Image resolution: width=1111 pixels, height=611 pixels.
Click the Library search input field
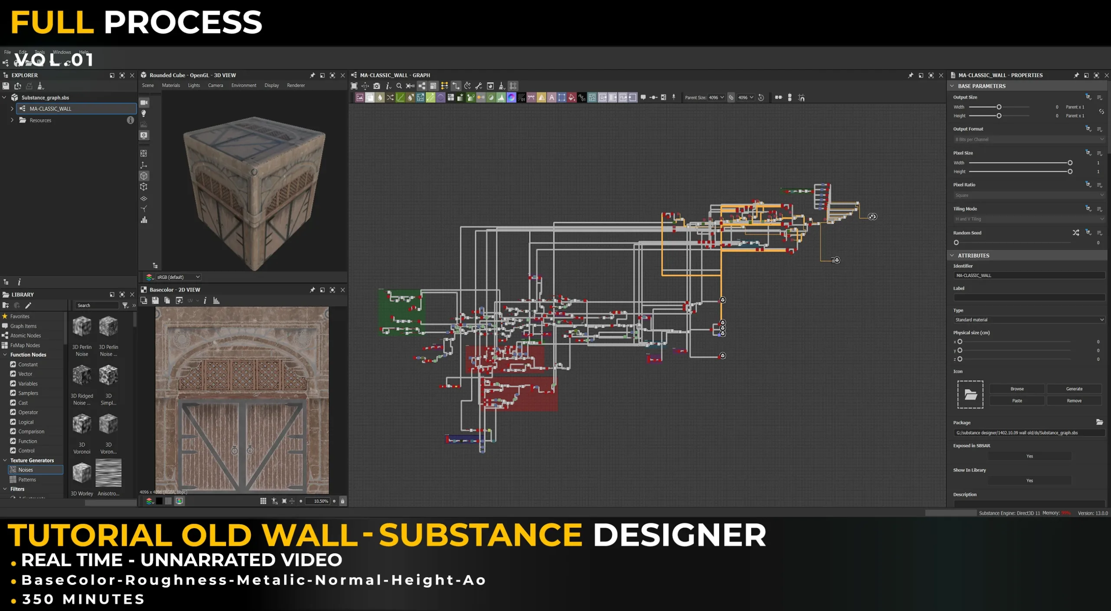point(96,305)
